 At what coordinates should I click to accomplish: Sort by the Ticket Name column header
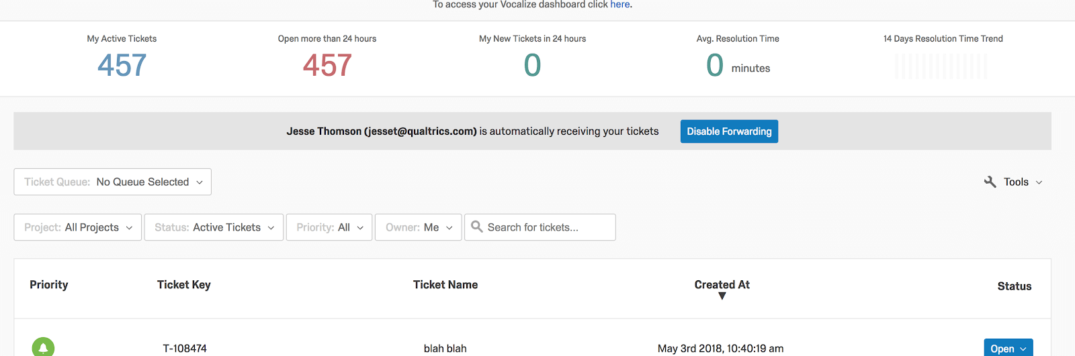click(445, 284)
